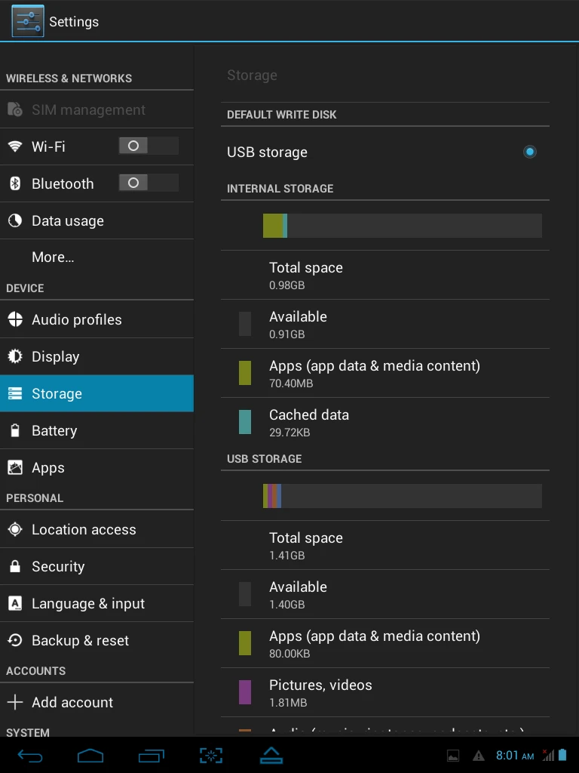The width and height of the screenshot is (579, 773).
Task: Tap the Data usage circle icon
Action: point(15,220)
